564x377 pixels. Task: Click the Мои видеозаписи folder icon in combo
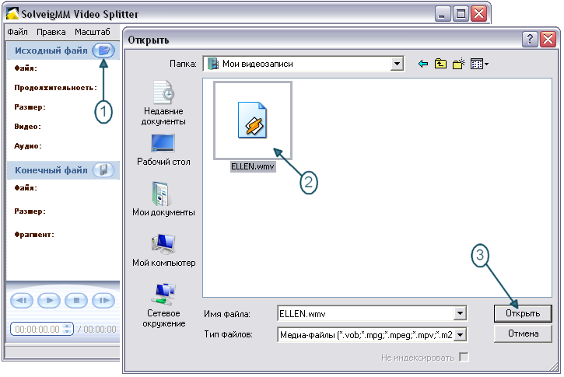213,64
